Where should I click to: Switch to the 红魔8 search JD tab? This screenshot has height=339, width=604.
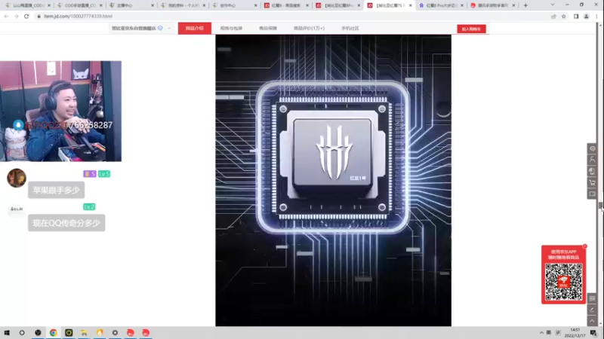tap(285, 5)
